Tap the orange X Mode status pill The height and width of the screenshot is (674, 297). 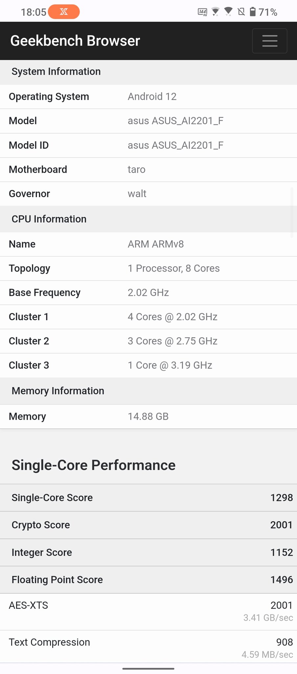(64, 12)
